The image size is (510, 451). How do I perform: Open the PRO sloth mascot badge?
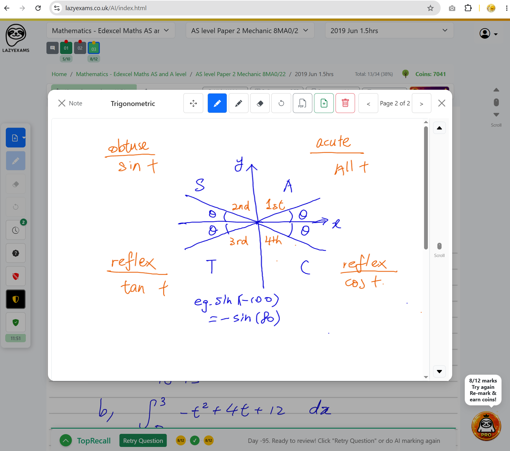[x=486, y=426]
